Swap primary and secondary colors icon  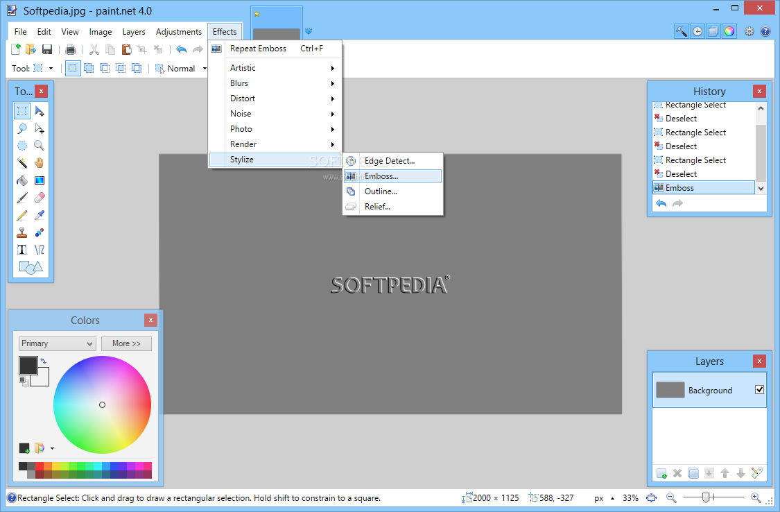(43, 361)
